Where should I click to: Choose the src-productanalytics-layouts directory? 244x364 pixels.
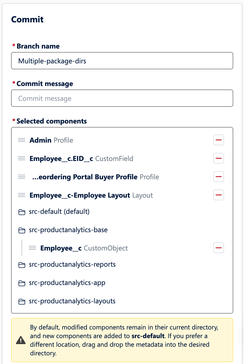point(72,301)
